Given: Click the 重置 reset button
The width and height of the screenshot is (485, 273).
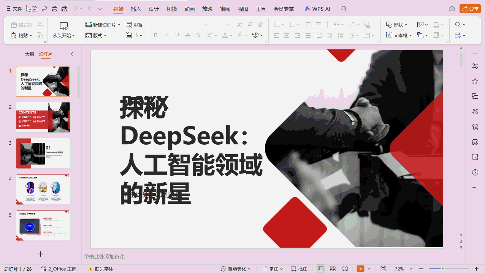Looking at the screenshot, I should 134,25.
